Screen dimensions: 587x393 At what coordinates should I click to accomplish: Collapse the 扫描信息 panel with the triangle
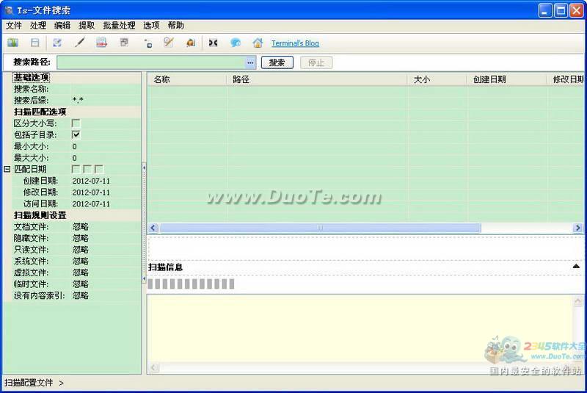(576, 267)
